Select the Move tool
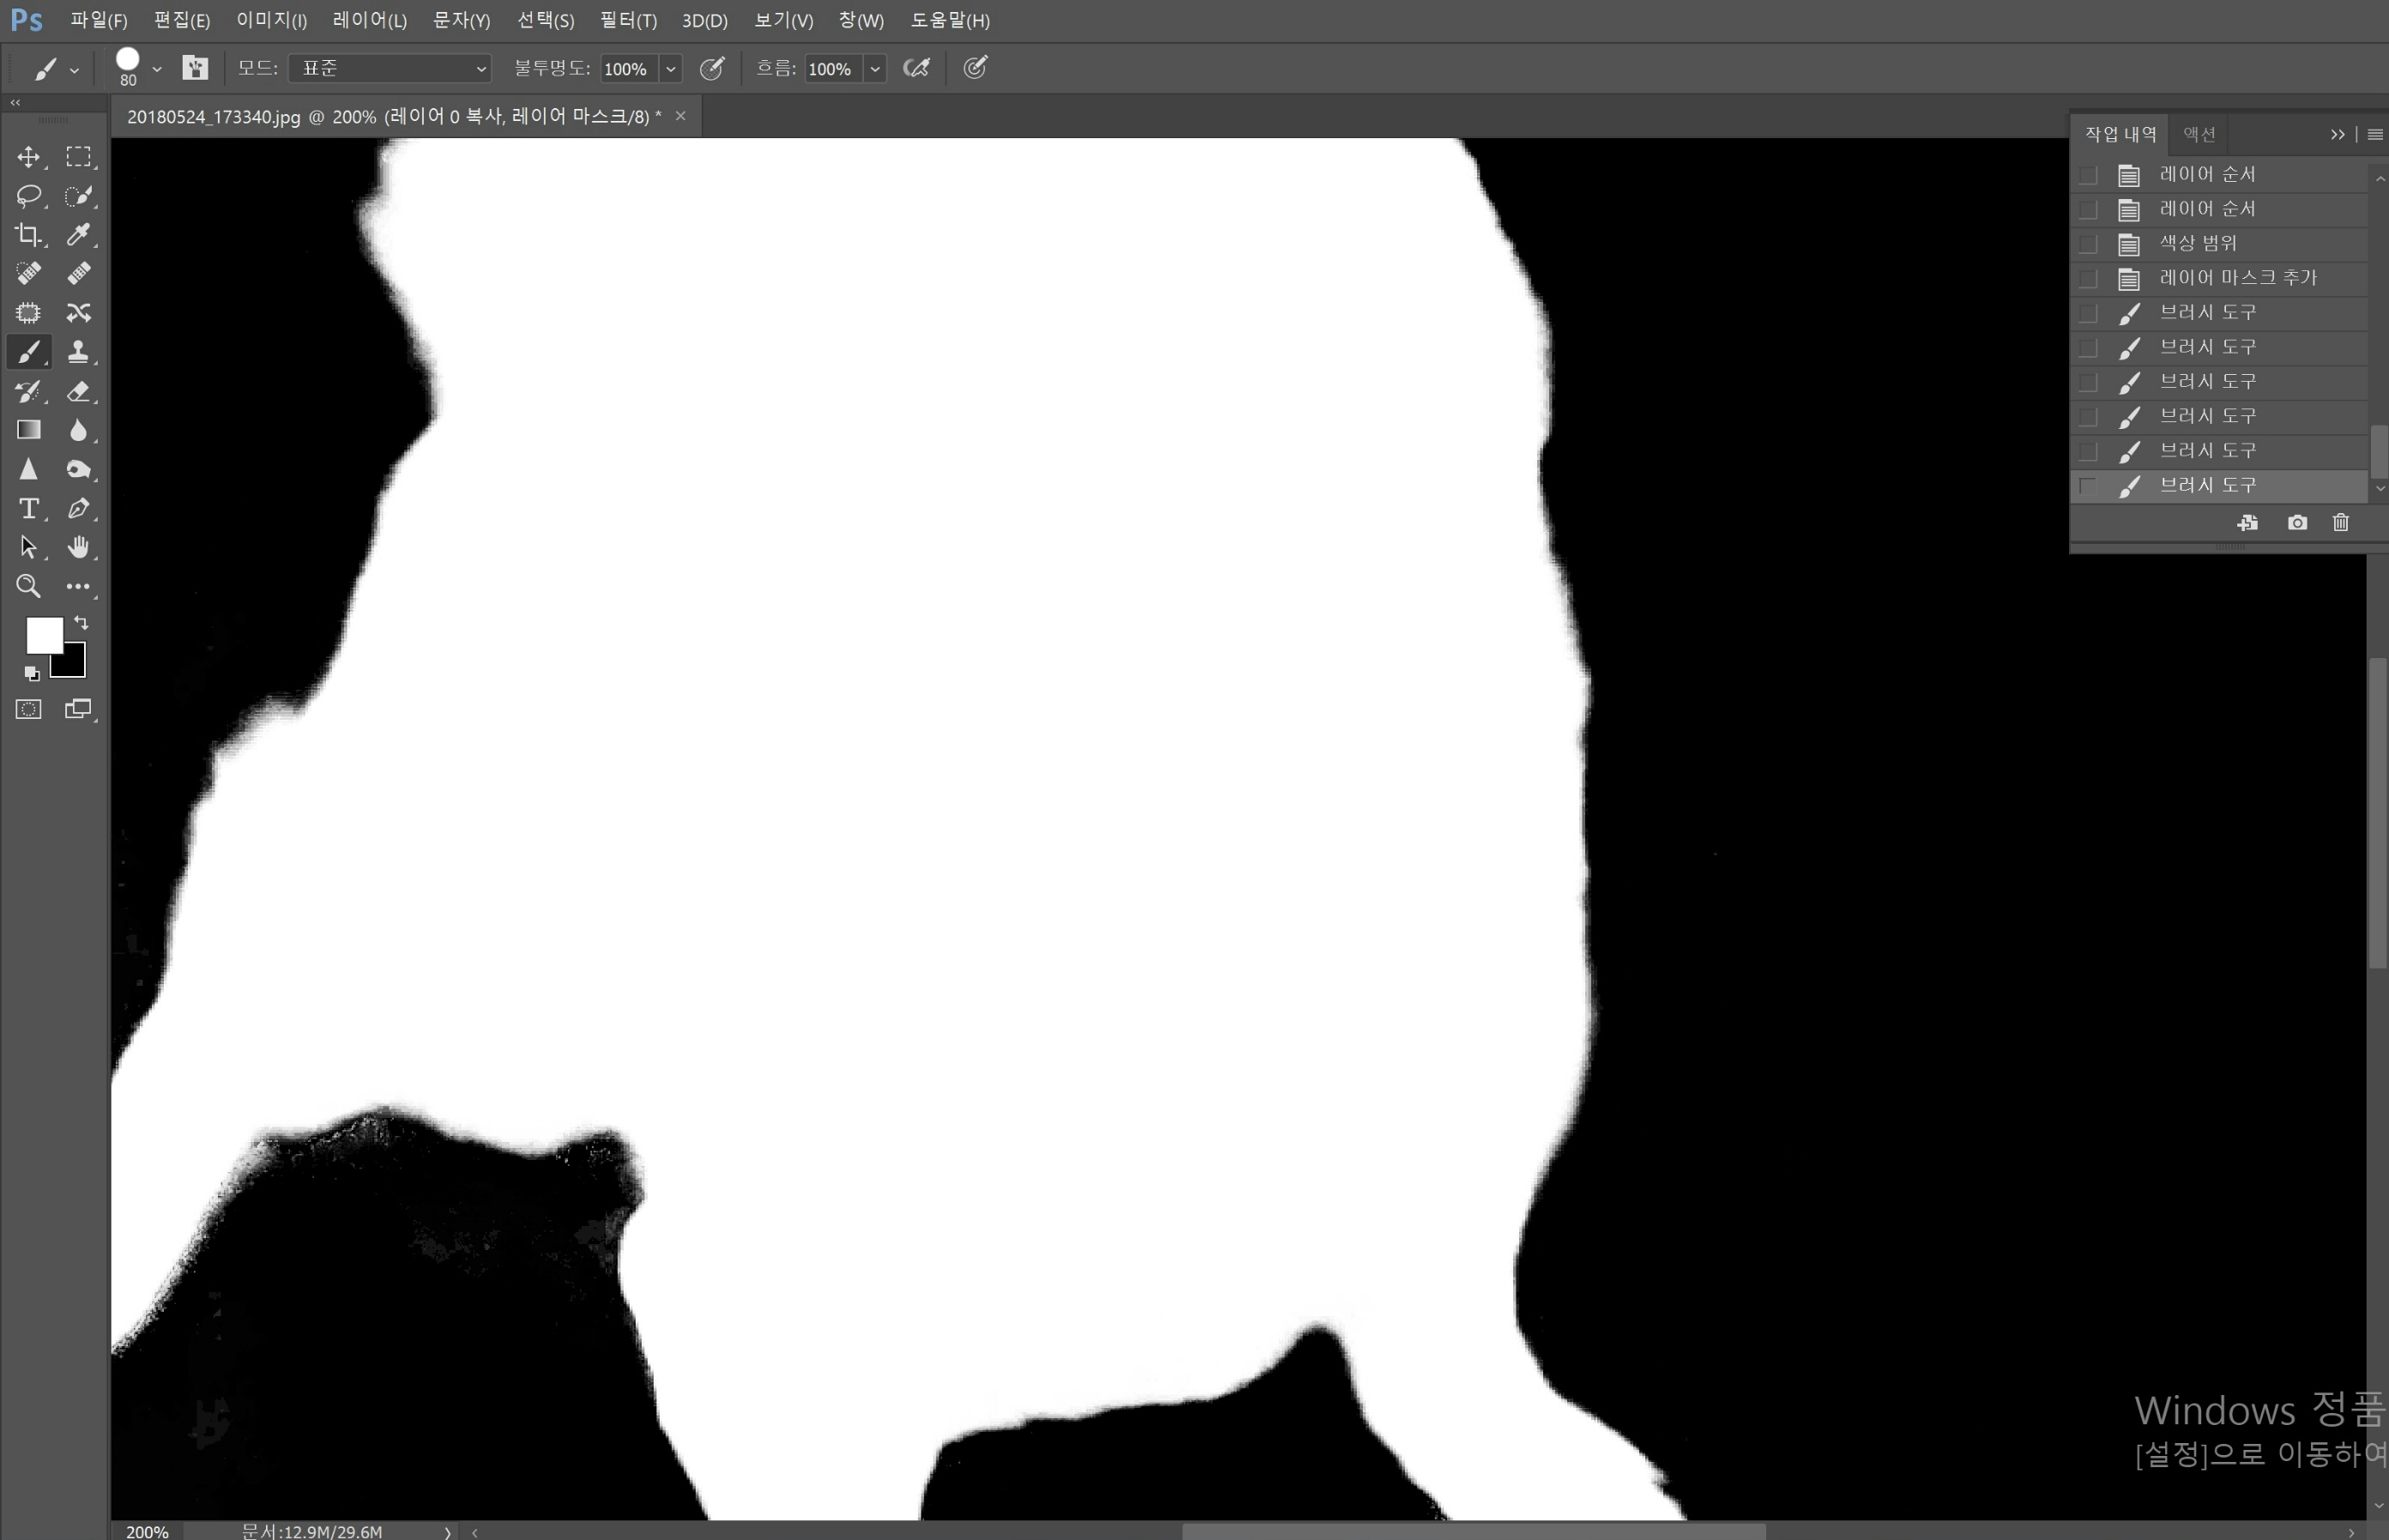Image resolution: width=2389 pixels, height=1540 pixels. (28, 157)
